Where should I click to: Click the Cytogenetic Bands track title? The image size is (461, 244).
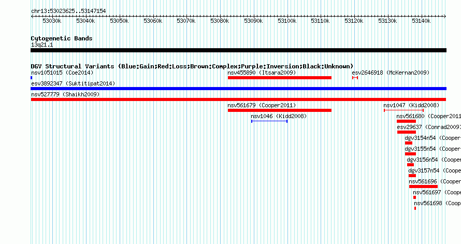(x=62, y=38)
